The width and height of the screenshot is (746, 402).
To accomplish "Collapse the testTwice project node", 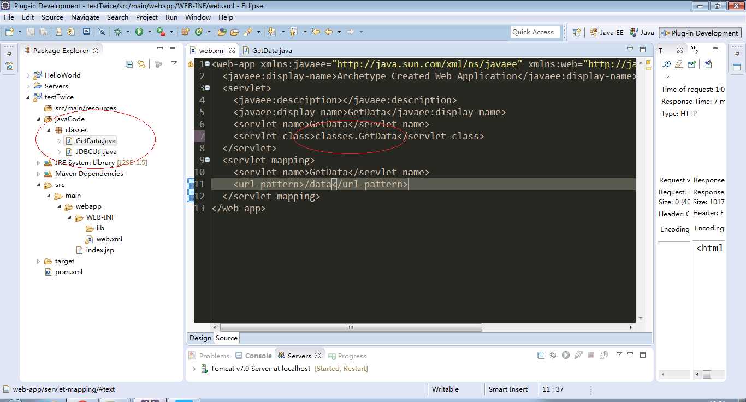I will click(x=28, y=97).
